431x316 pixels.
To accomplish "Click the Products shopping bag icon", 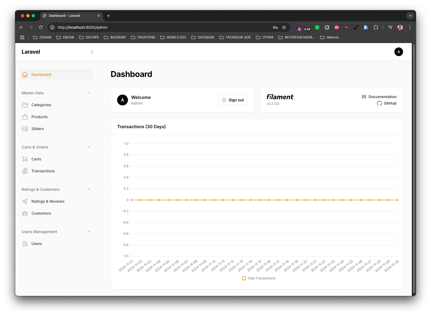I will pos(25,117).
